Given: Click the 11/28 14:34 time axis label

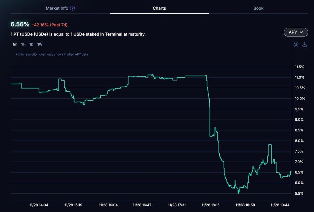Looking at the screenshot, I should (x=39, y=205).
